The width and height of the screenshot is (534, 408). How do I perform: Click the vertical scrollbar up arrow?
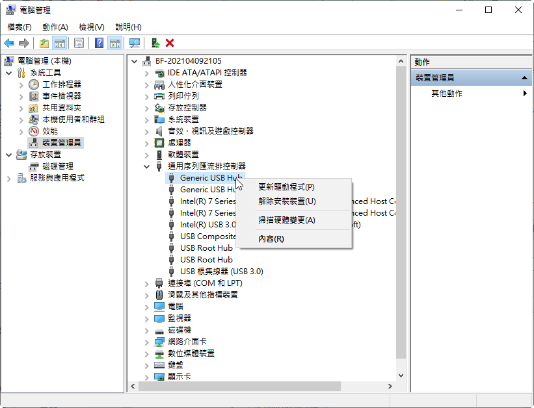401,61
